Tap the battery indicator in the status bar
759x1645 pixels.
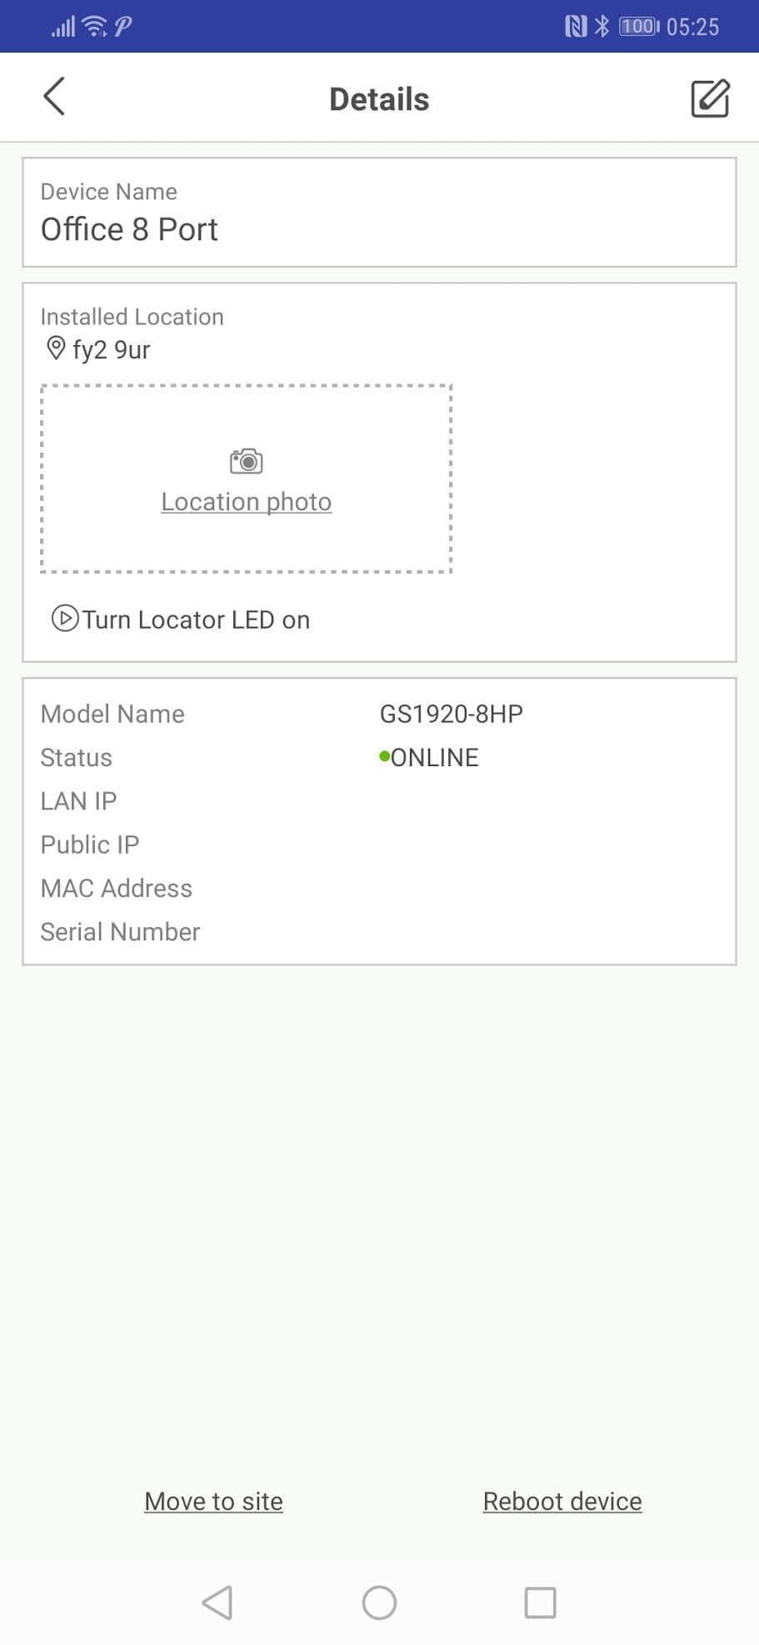(638, 27)
